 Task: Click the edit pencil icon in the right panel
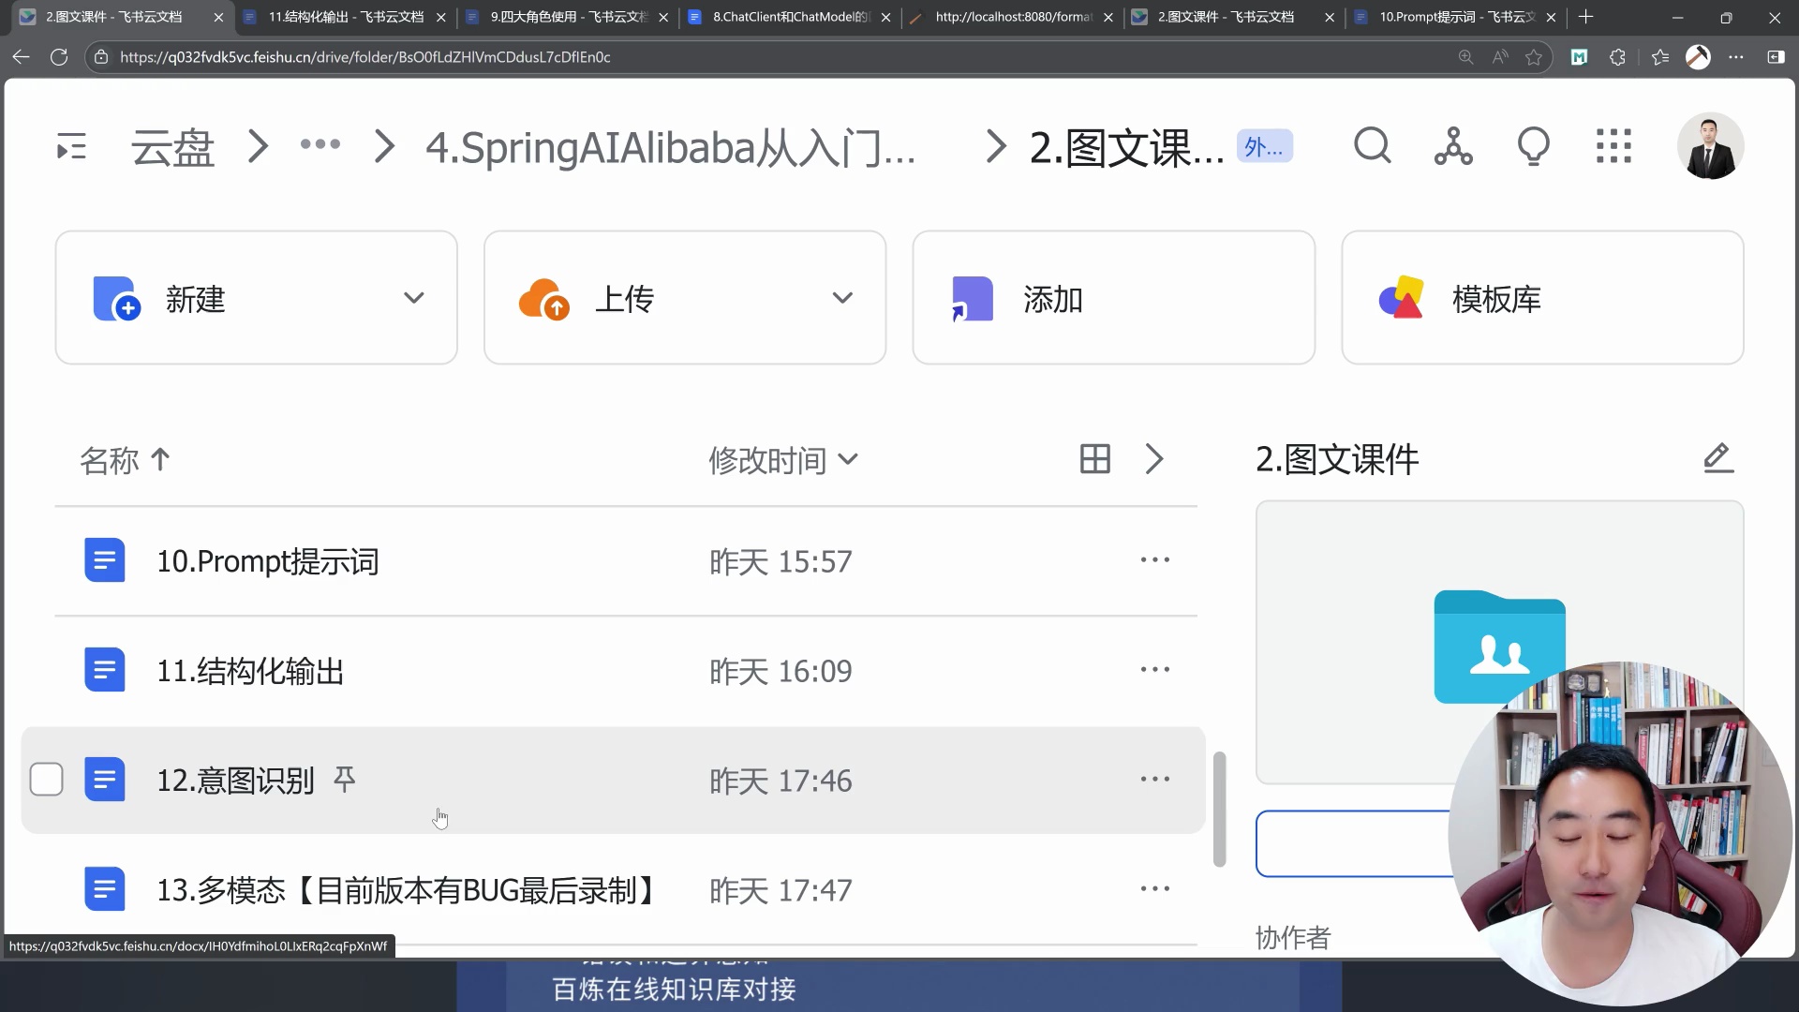[x=1718, y=459]
